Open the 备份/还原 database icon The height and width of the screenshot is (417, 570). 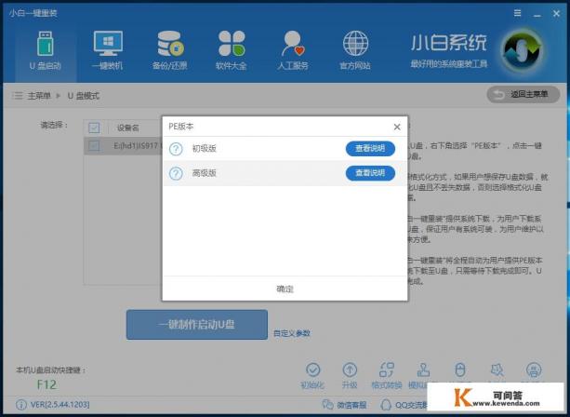click(170, 44)
